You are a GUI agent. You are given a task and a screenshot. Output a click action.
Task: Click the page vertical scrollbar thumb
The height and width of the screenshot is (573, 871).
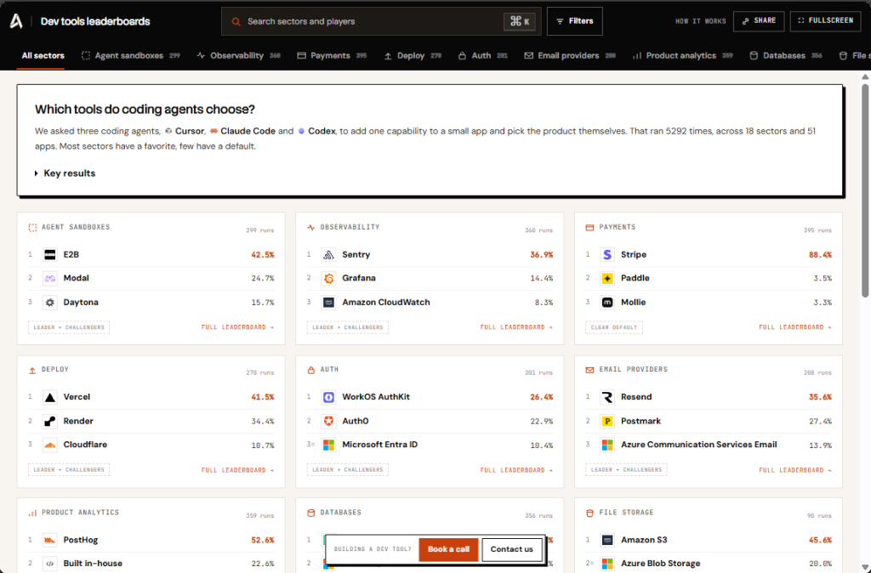click(865, 190)
